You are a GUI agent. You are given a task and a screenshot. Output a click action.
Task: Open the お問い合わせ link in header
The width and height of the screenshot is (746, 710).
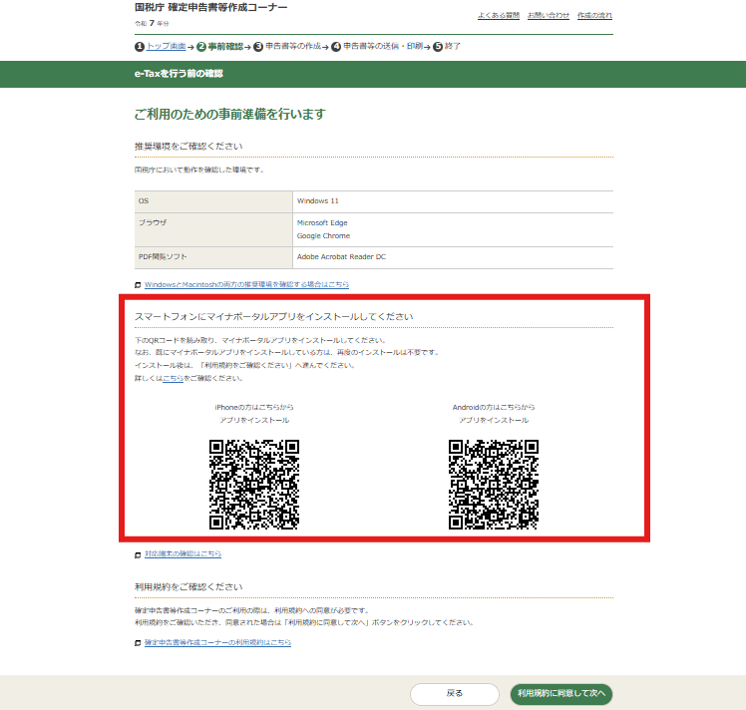[x=549, y=16]
